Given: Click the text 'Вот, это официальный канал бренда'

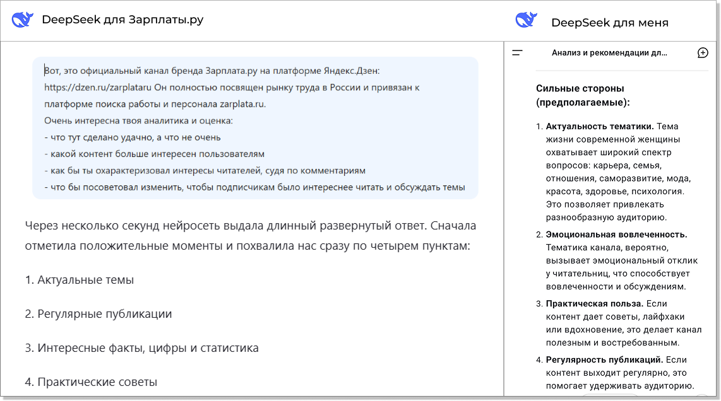Looking at the screenshot, I should 124,71.
